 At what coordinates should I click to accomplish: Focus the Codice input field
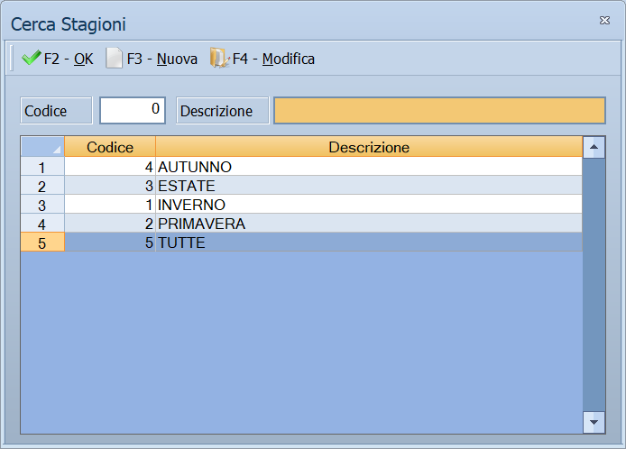click(x=133, y=110)
